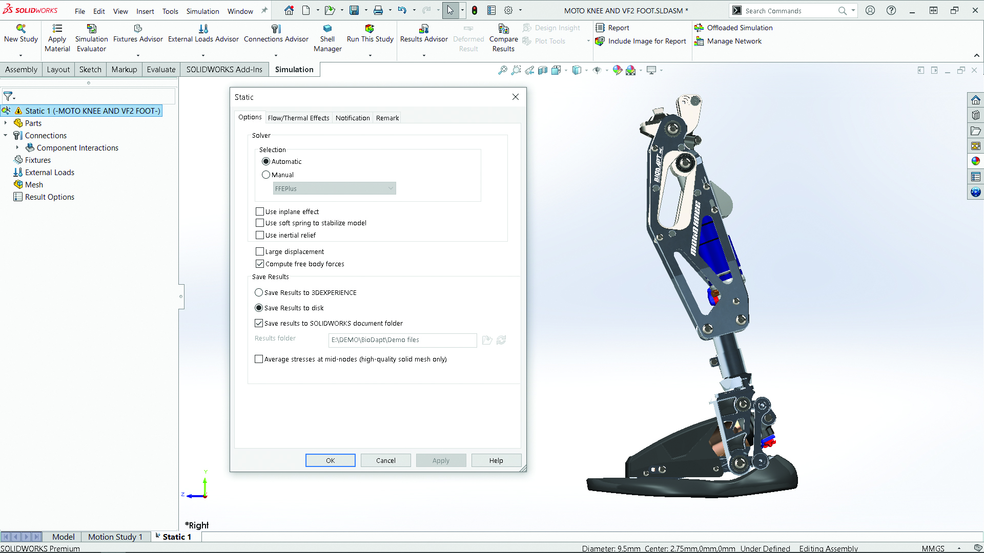Open Results Advisor dropdown arrow
This screenshot has width=984, height=553.
pos(424,55)
